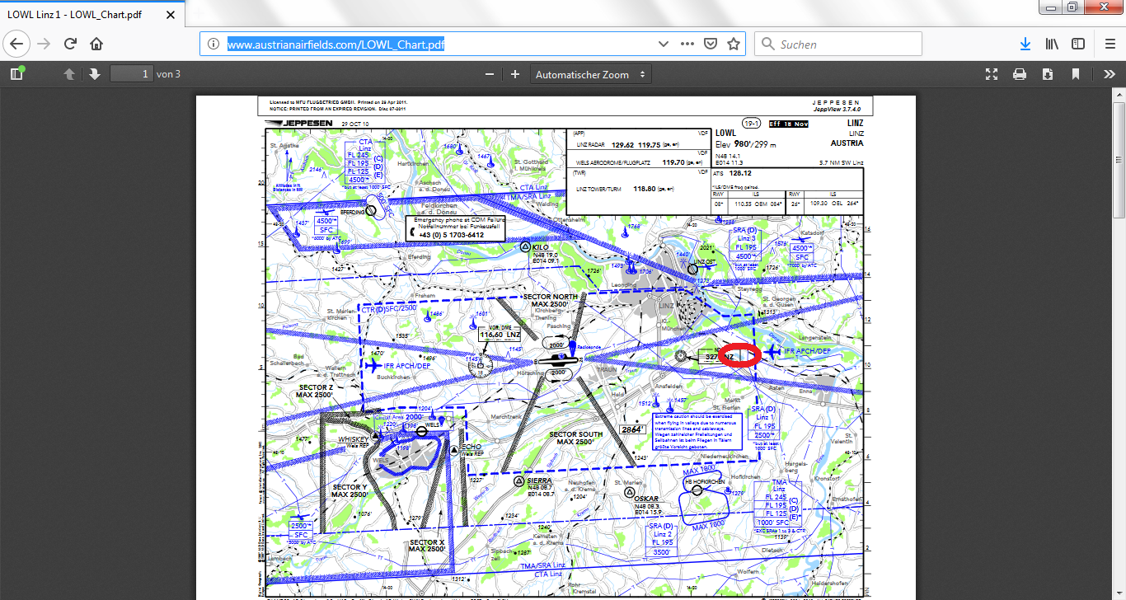The width and height of the screenshot is (1126, 600).
Task: Click the PDF page number field
Action: (132, 74)
